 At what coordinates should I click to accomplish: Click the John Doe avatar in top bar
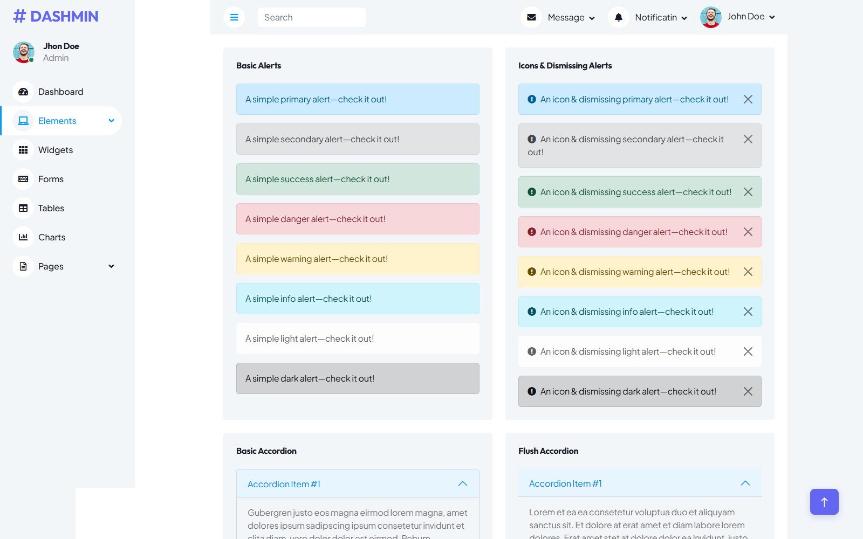pyautogui.click(x=711, y=17)
